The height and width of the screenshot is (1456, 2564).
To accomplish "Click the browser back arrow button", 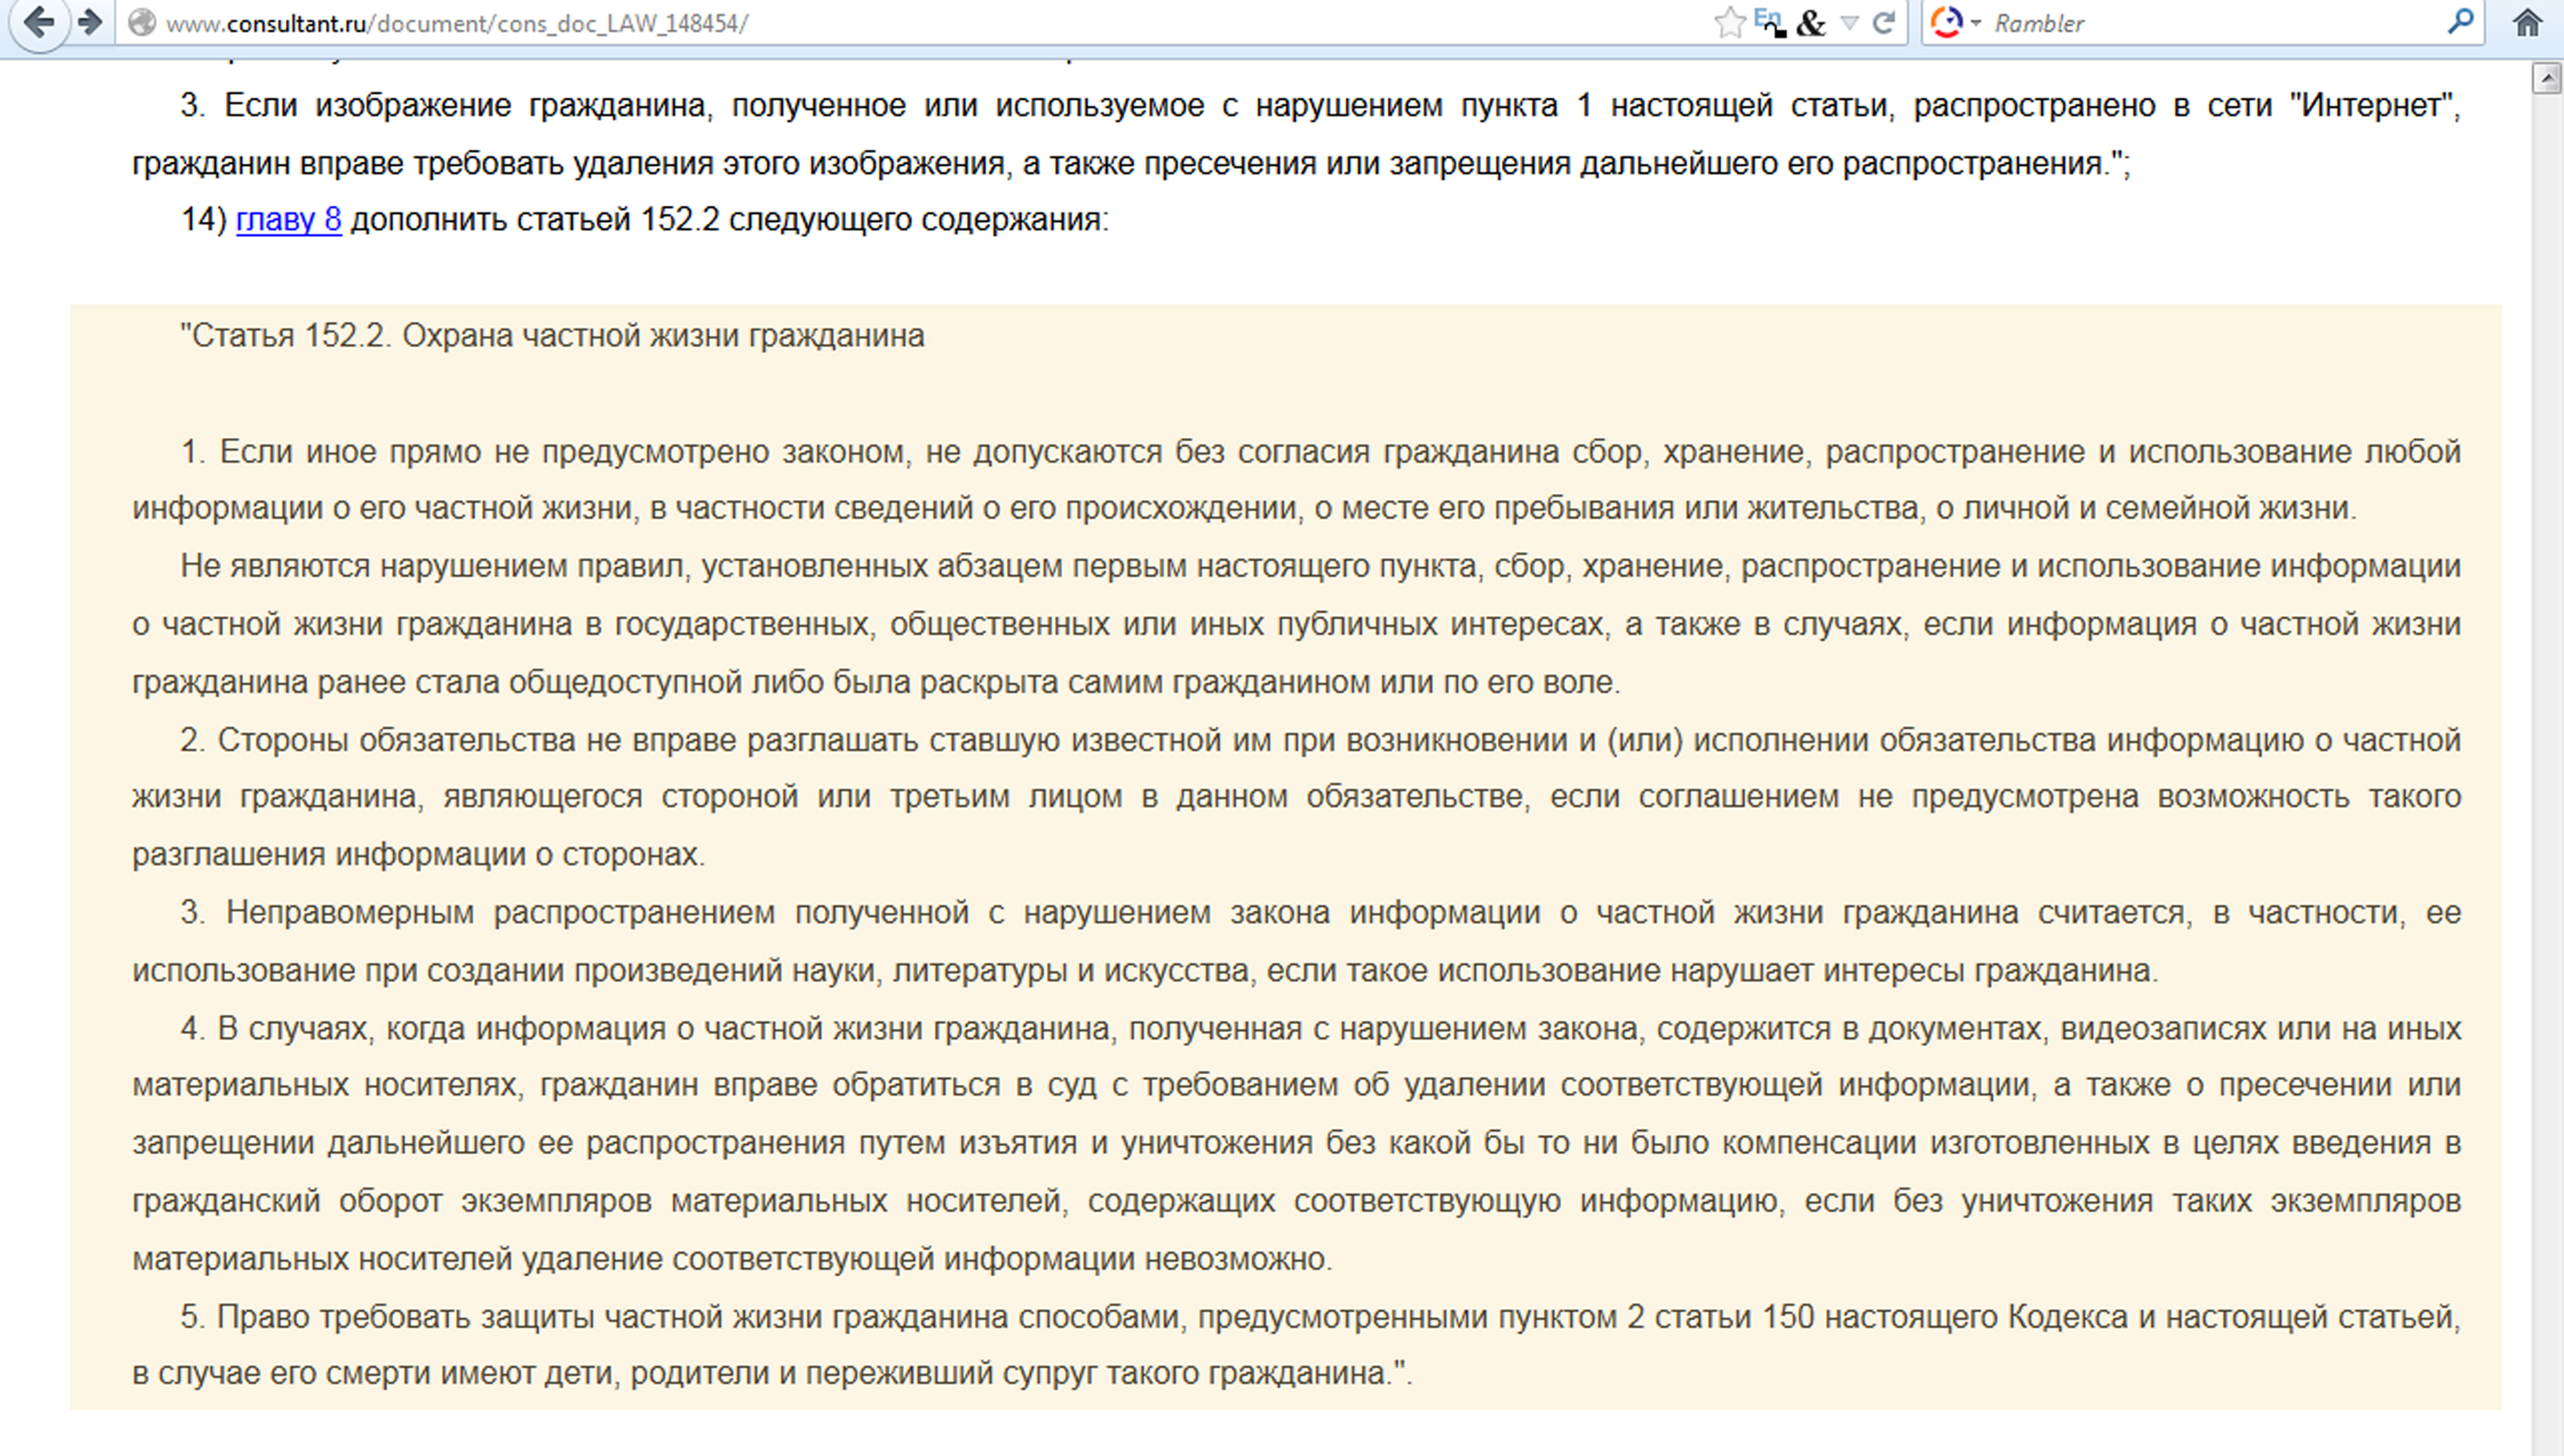I will (x=38, y=22).
